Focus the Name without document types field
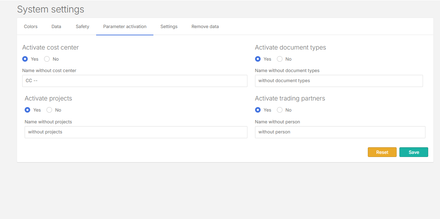The width and height of the screenshot is (440, 219). [x=339, y=81]
